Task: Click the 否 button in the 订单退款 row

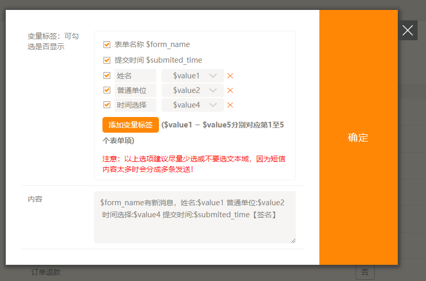Action: tap(365, 272)
